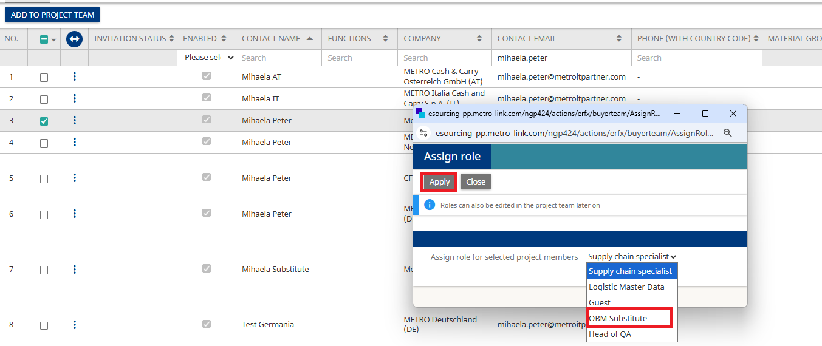Select Supply chain specialist option
Screen dimensions: 822x346
(x=632, y=271)
